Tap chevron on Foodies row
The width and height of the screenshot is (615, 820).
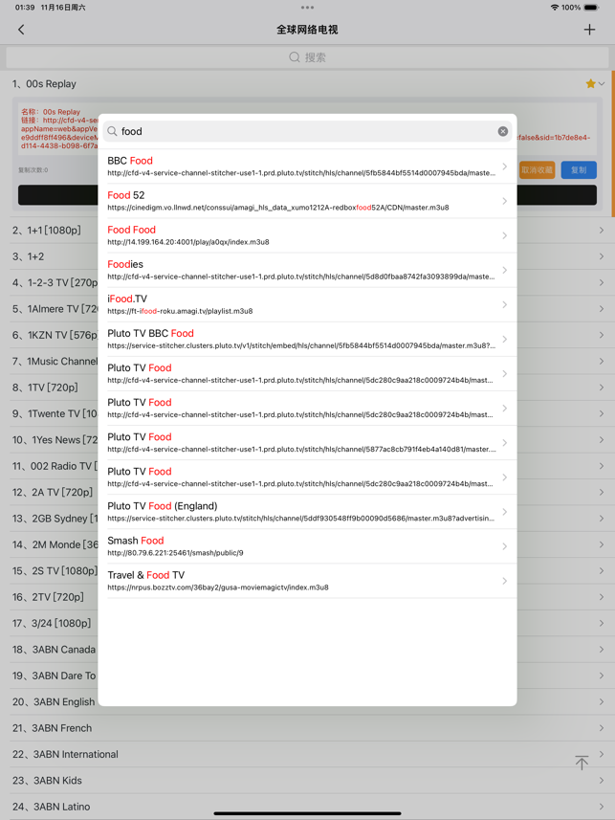[x=505, y=270]
